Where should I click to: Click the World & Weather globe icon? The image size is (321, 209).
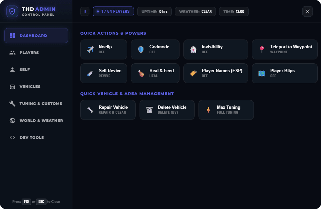12,121
